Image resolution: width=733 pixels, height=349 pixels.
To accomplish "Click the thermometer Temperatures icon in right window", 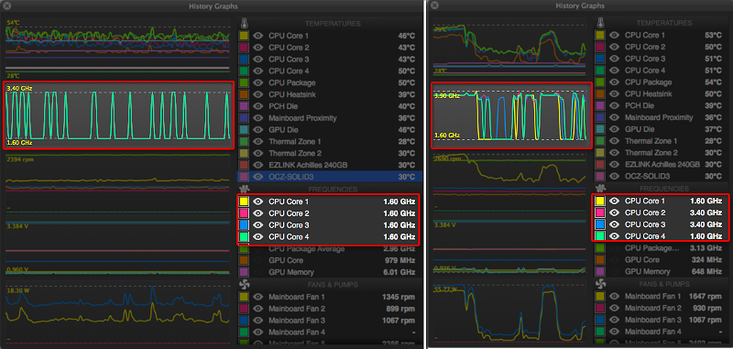I will (600, 23).
